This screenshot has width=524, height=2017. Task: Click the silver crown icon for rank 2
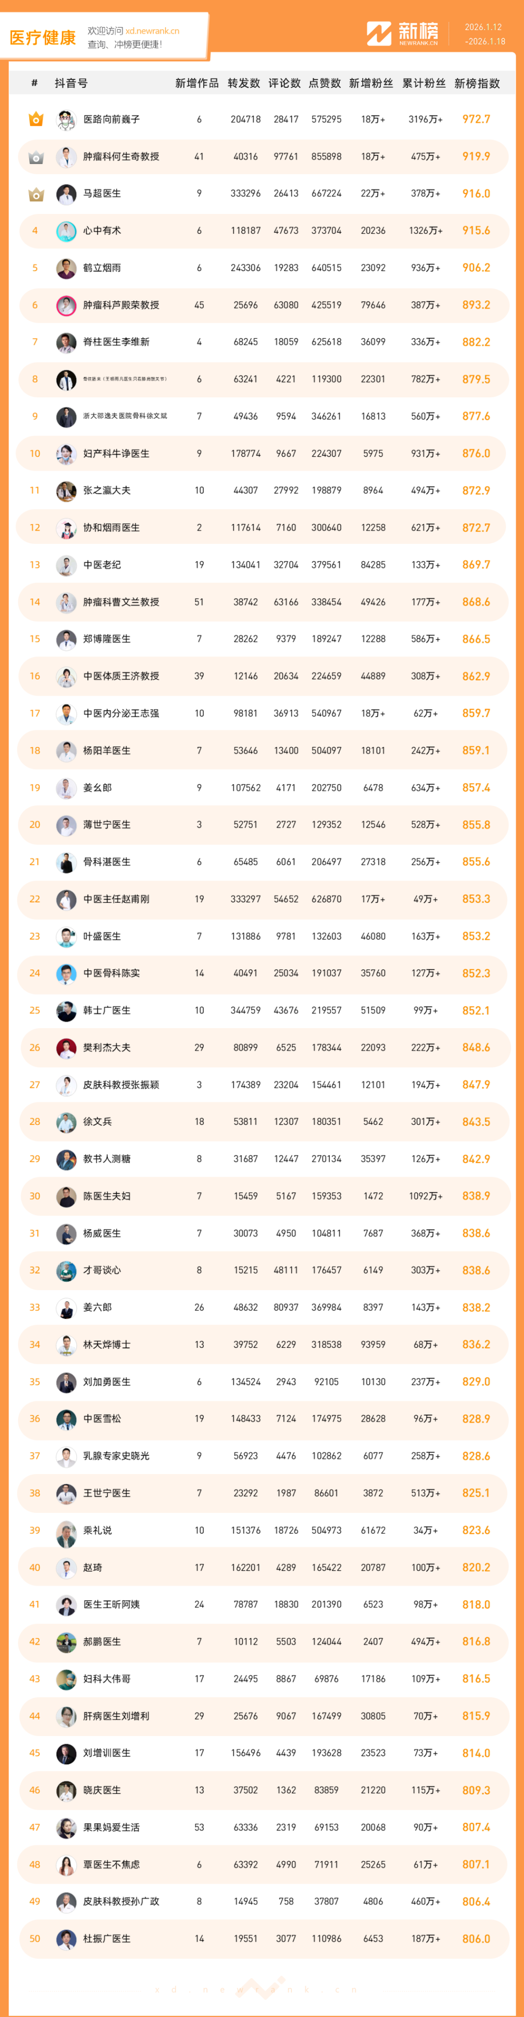(x=35, y=157)
